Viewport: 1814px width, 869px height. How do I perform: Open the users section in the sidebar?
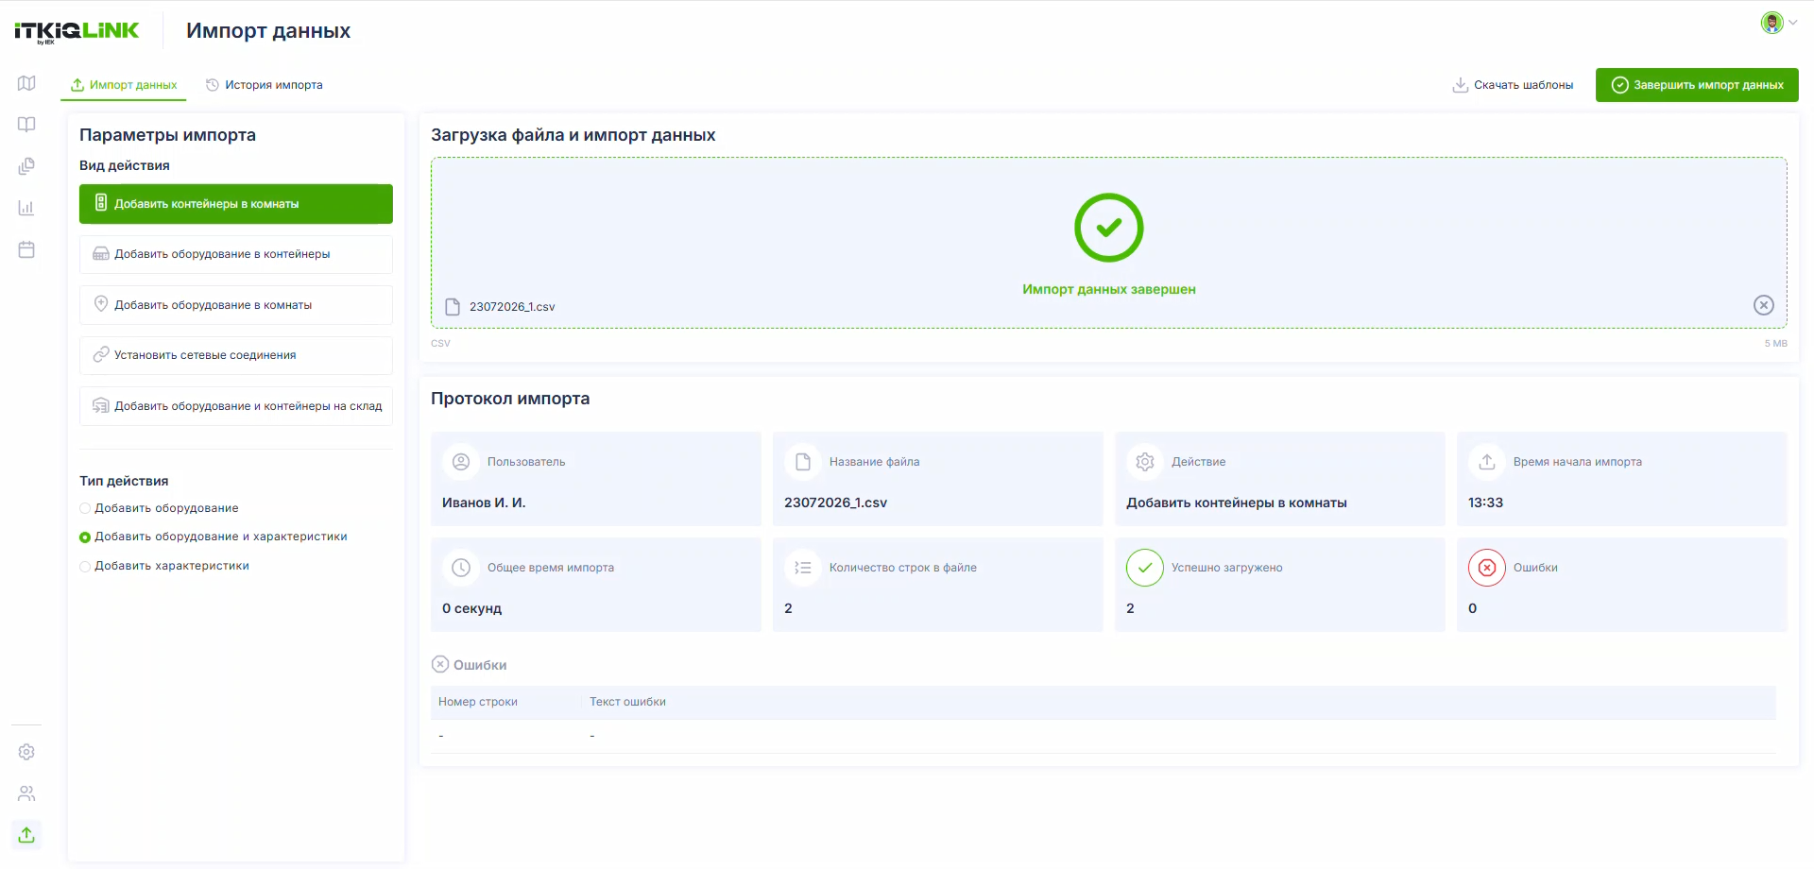[26, 793]
